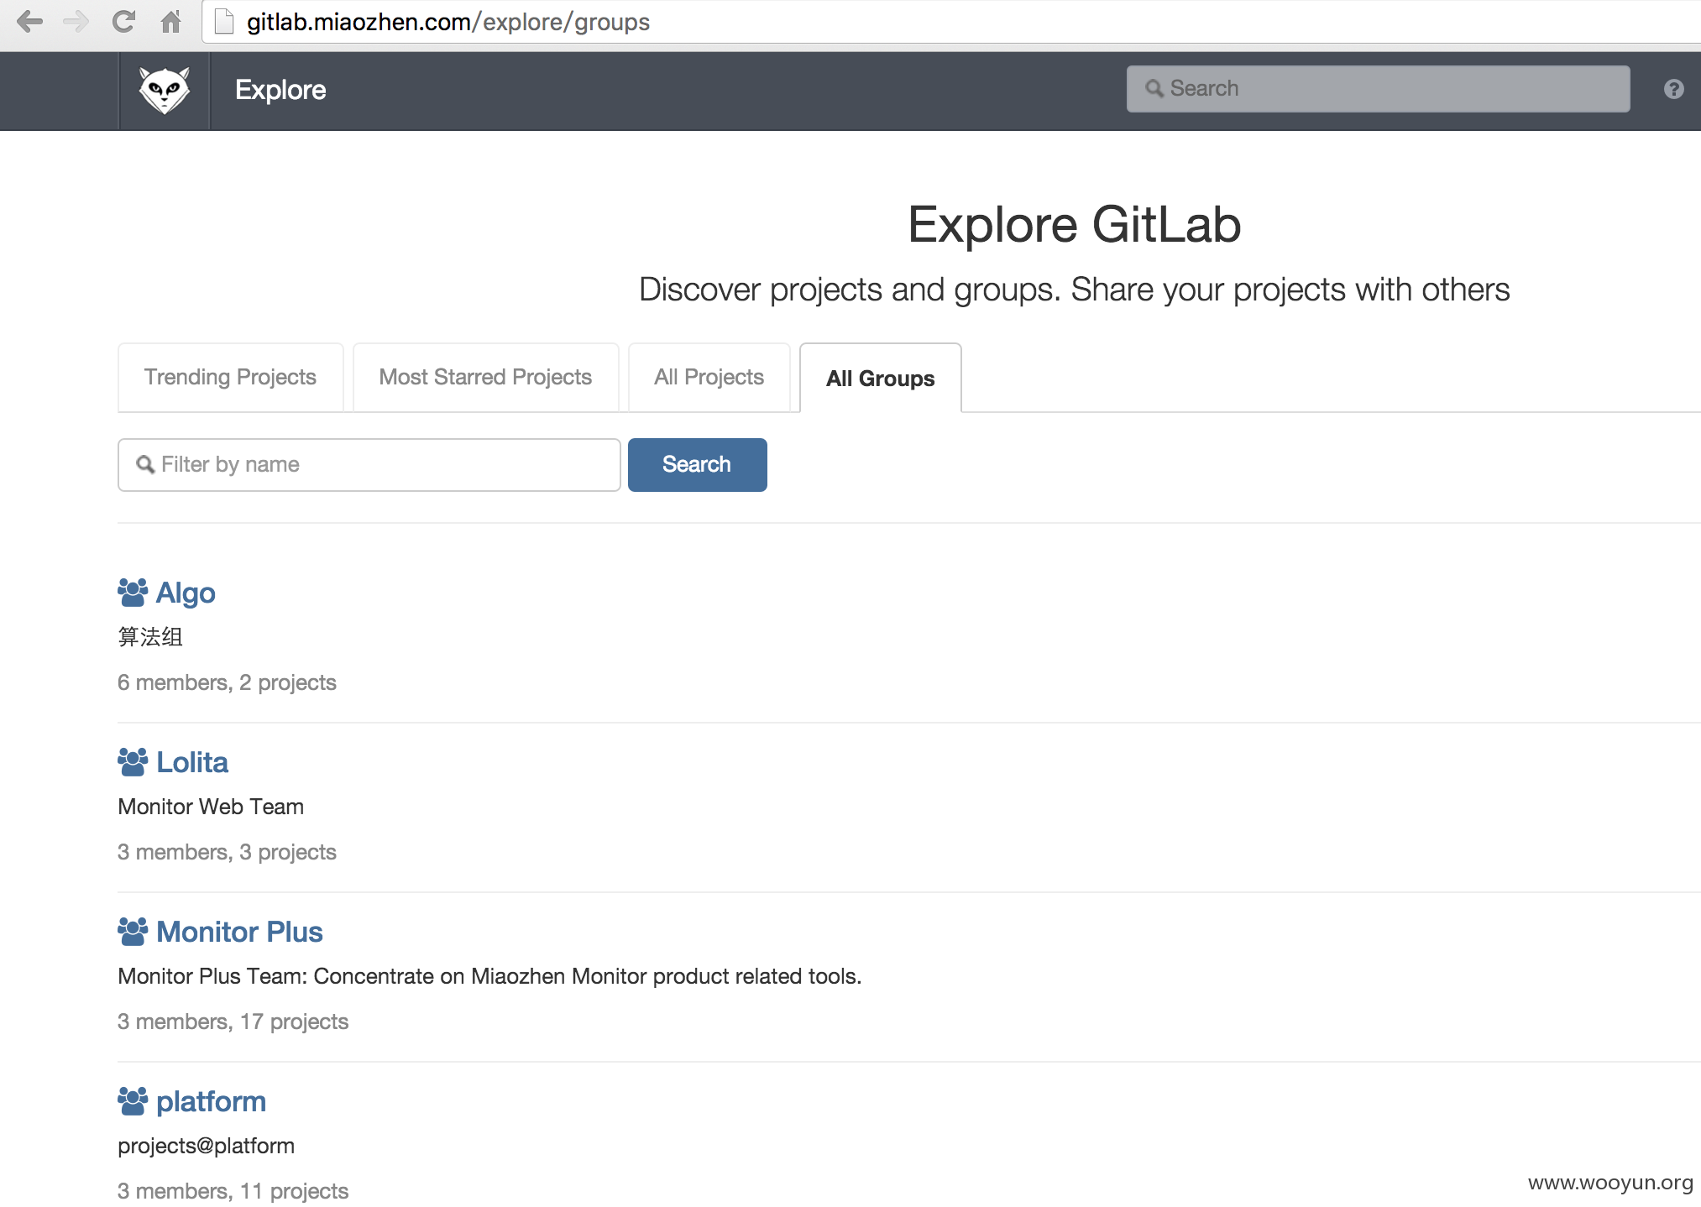Open the Lolita group link
The height and width of the screenshot is (1207, 1701).
pyautogui.click(x=192, y=762)
